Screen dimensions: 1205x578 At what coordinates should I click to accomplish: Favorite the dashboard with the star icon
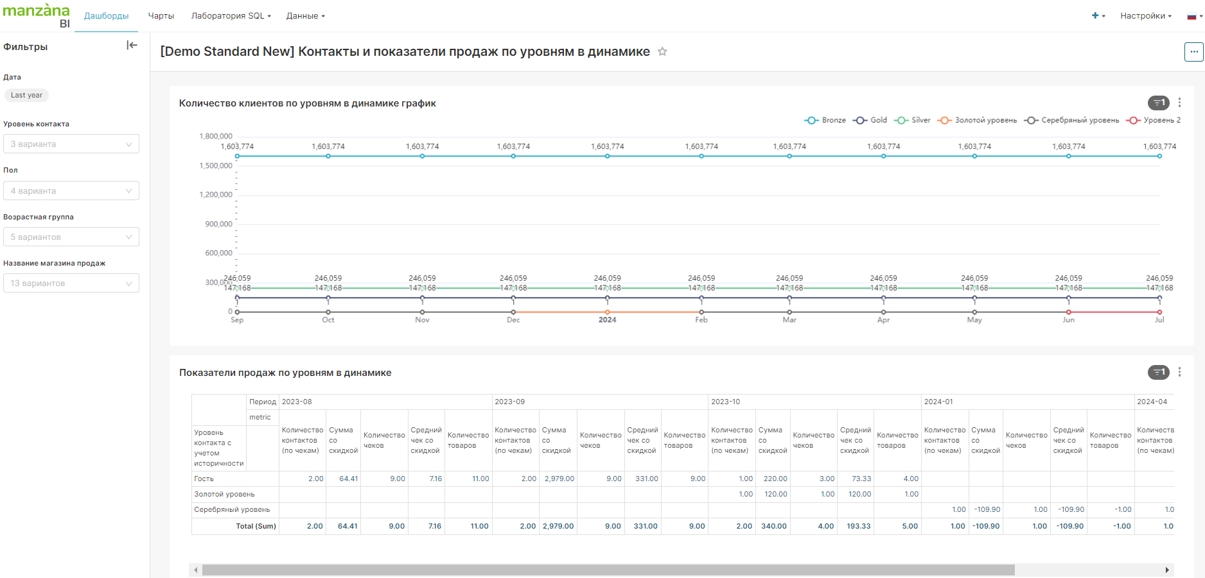pyautogui.click(x=662, y=52)
